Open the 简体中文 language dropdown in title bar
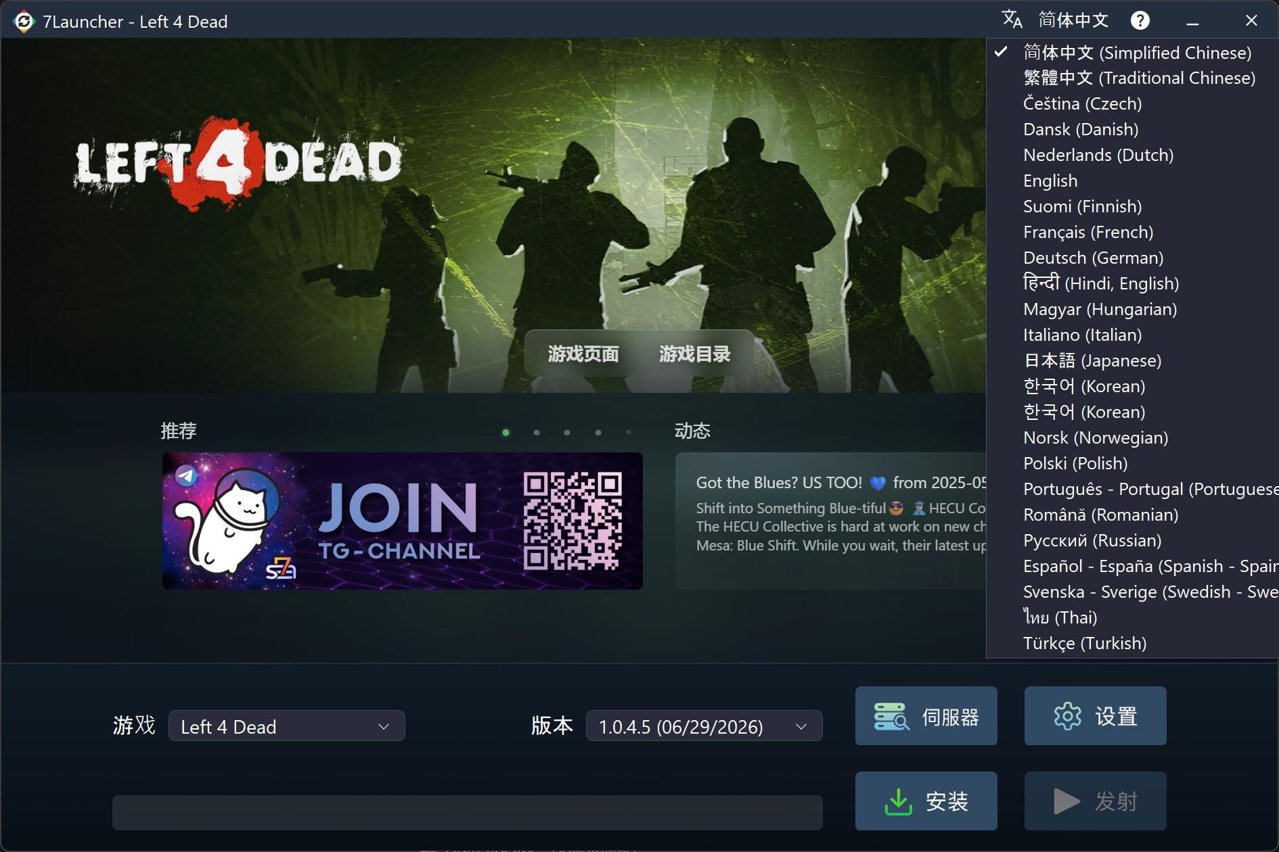The height and width of the screenshot is (852, 1279). coord(1073,20)
